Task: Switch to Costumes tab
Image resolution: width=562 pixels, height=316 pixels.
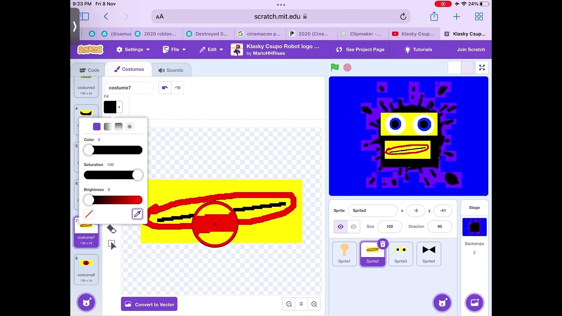Action: point(129,69)
